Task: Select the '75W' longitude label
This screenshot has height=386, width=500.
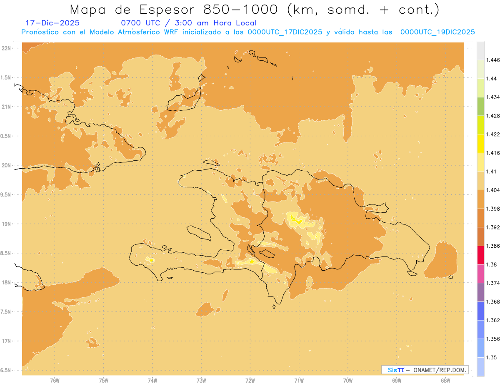Action: click(104, 381)
